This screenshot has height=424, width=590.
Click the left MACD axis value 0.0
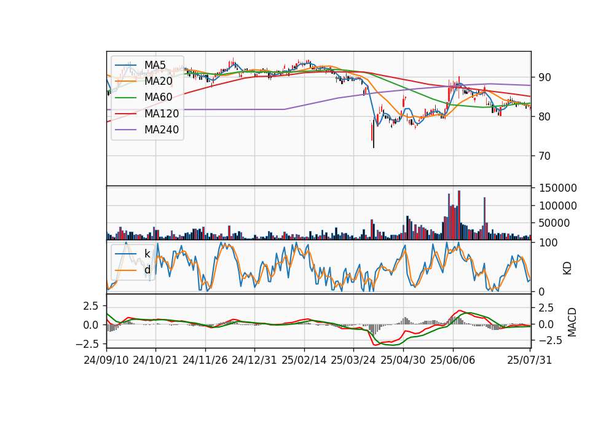91,324
